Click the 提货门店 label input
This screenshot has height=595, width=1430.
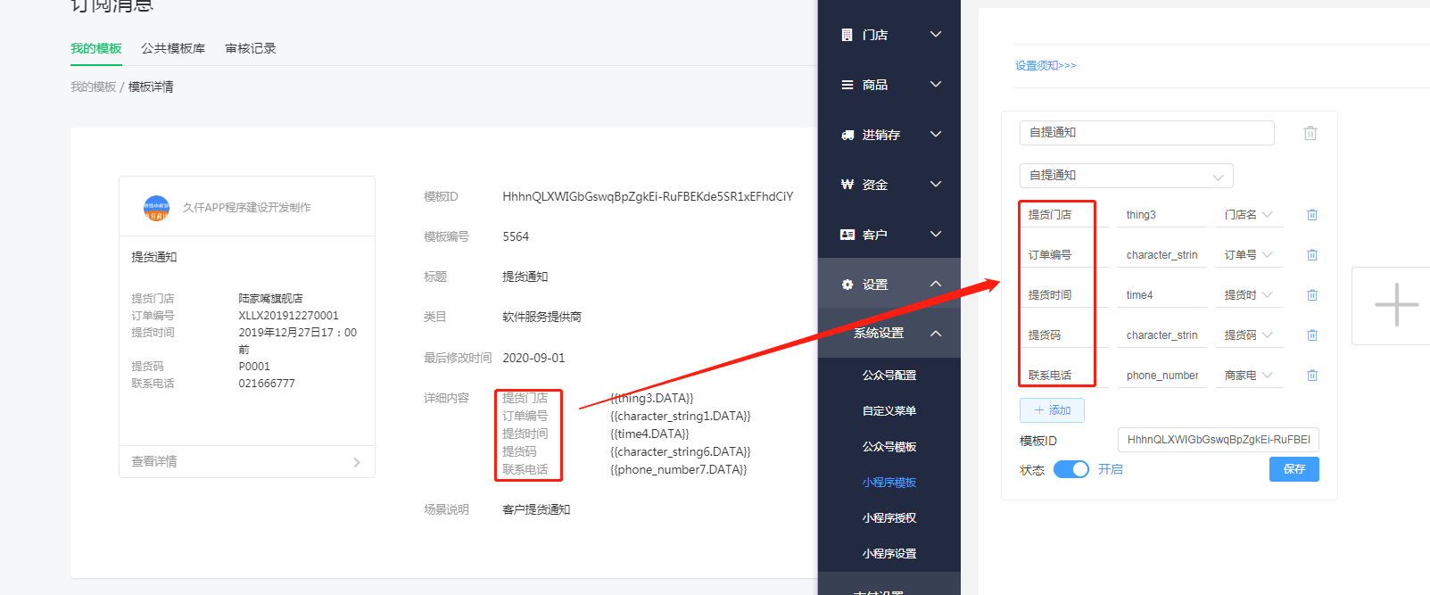(x=1064, y=215)
